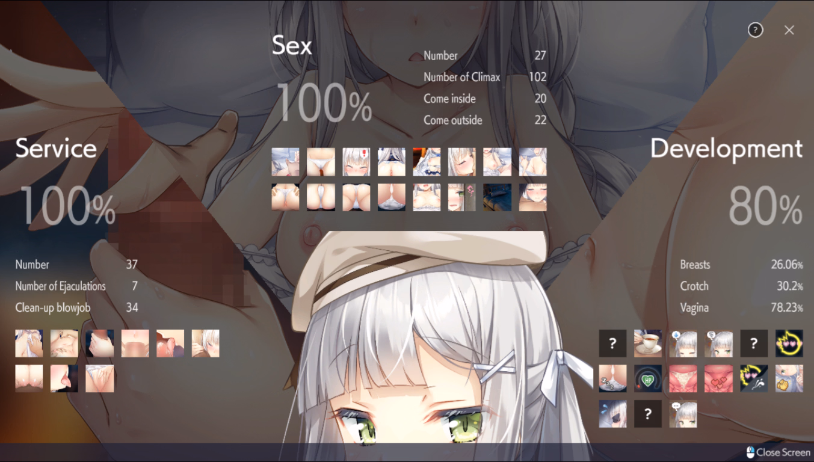Select the eyepatch character icon
This screenshot has height=462, width=814.
612,414
